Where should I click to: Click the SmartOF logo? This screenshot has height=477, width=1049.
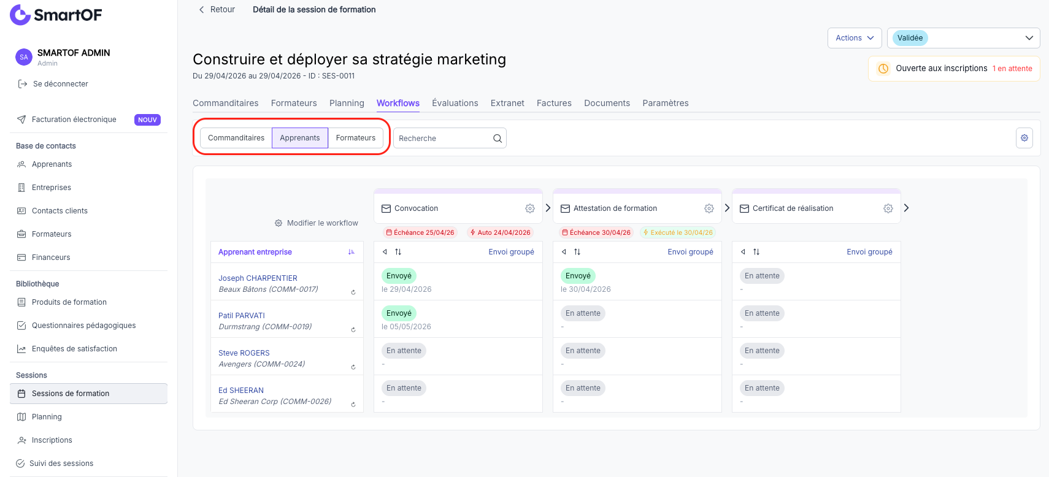point(56,15)
